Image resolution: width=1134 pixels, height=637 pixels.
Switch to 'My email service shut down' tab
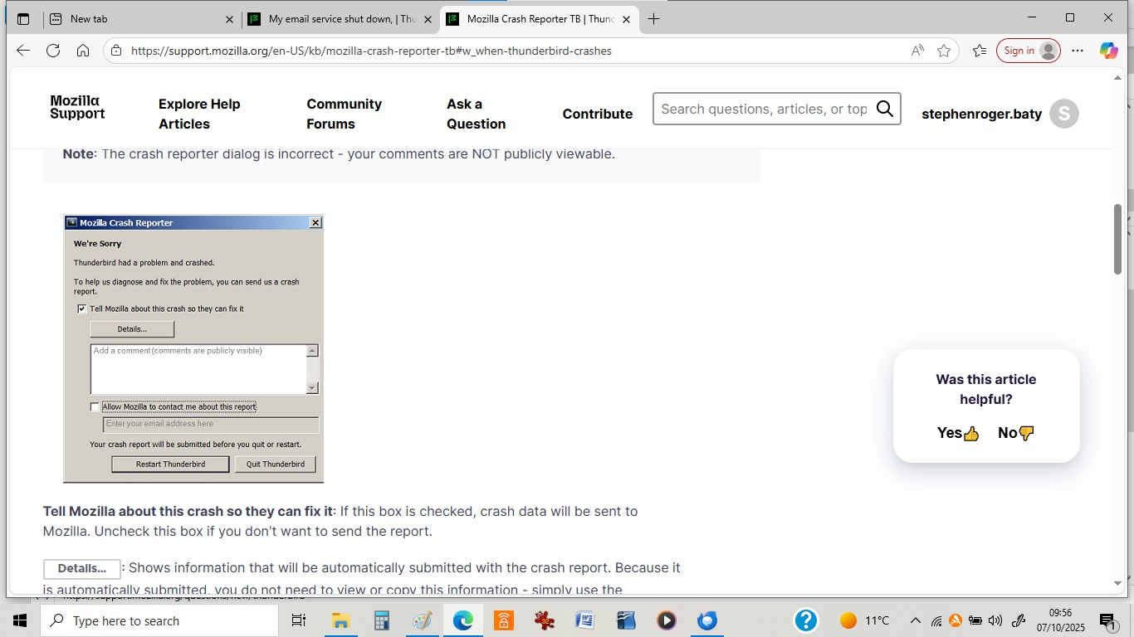pyautogui.click(x=340, y=19)
